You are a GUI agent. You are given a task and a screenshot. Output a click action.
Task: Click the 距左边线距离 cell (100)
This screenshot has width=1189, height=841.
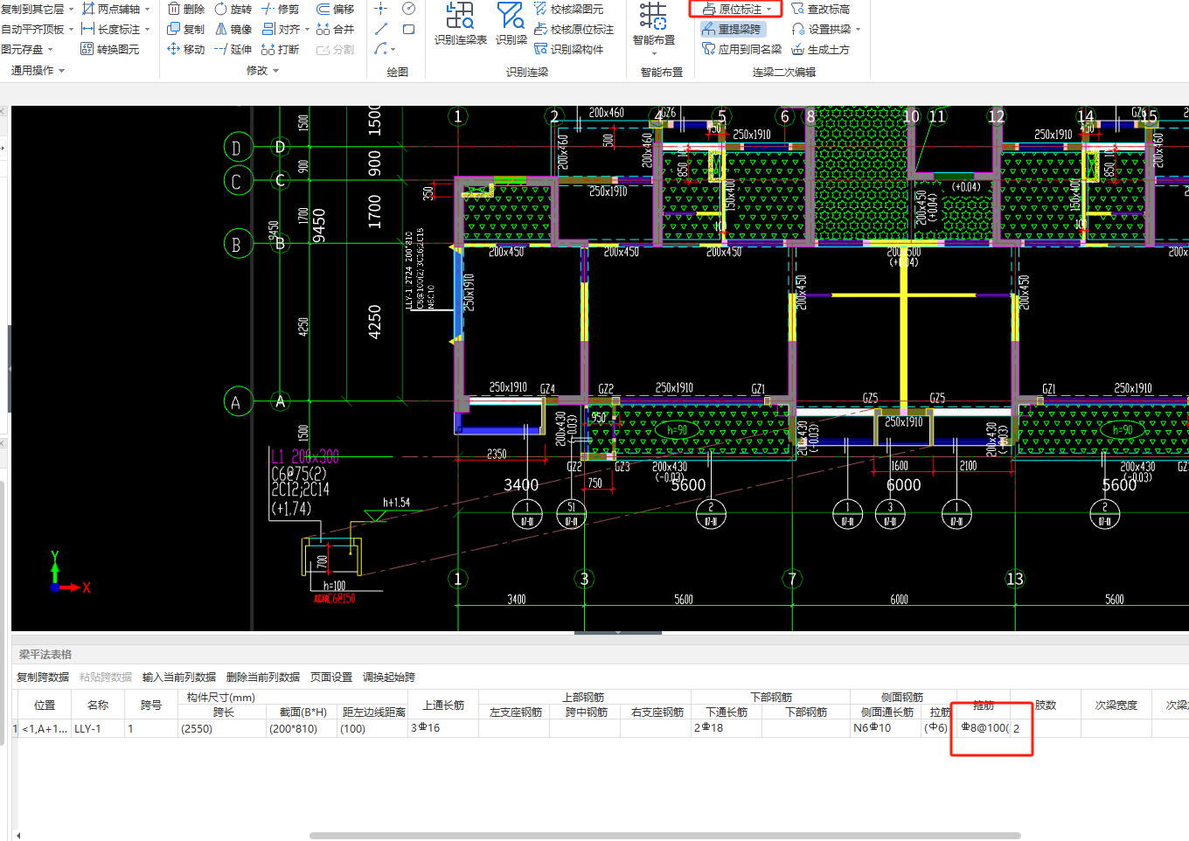tap(373, 728)
